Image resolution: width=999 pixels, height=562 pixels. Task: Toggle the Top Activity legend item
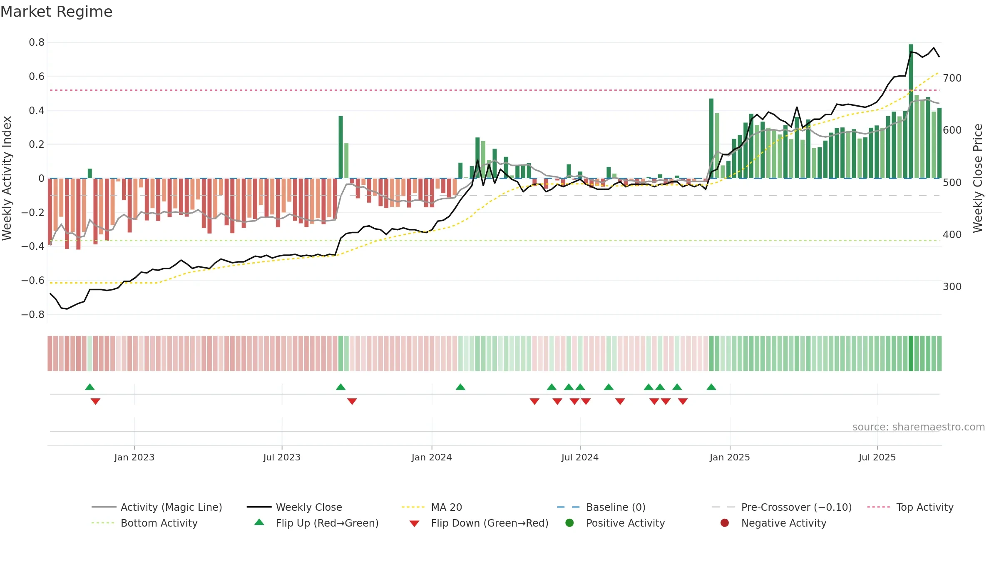click(910, 507)
